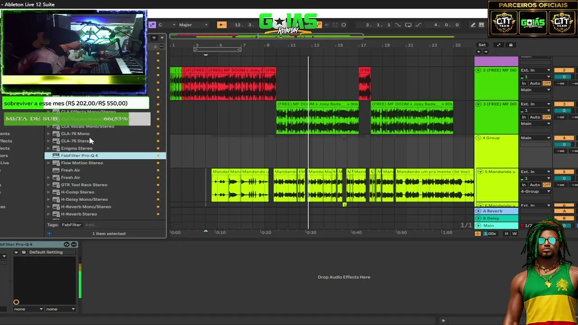Click the CLA-76 Mono plugin icon
This screenshot has width=578, height=325.
click(56, 134)
